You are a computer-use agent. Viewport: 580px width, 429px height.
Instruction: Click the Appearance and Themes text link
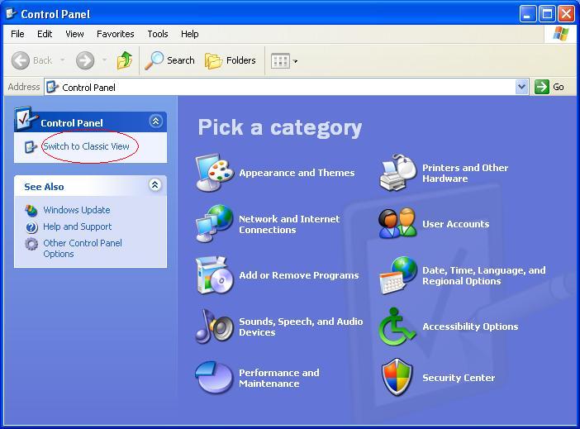click(x=297, y=173)
